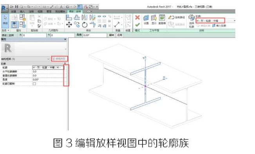
Task: Switch to the Annotate ribbon tab
Action: (31, 11)
